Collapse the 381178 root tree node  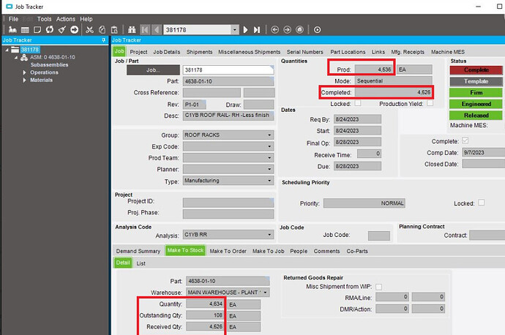click(x=7, y=50)
